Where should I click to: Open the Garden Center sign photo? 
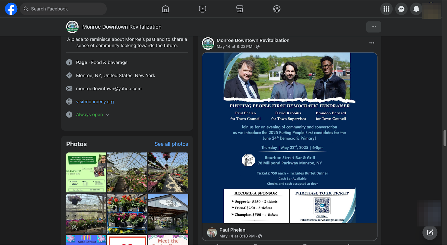click(168, 213)
